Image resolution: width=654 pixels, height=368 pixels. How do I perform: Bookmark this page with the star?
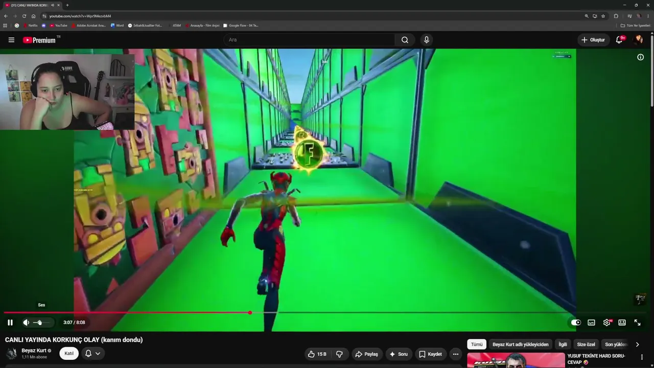point(603,16)
